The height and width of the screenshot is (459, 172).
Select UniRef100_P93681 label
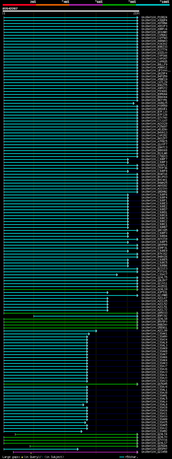click(154, 91)
